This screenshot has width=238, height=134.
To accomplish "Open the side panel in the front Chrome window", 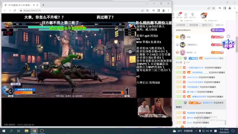I will click(159, 10).
